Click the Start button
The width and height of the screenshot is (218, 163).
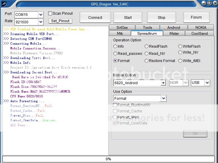point(128,17)
